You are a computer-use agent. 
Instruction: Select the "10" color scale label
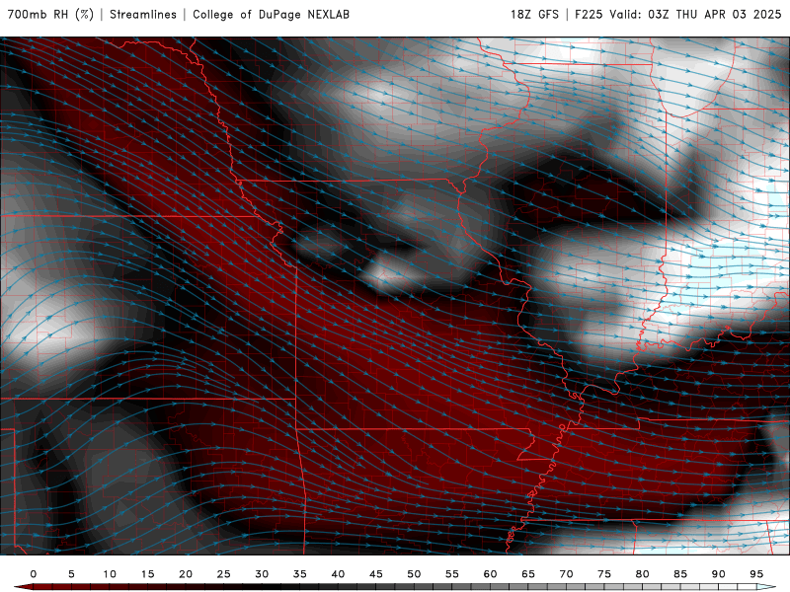point(110,574)
